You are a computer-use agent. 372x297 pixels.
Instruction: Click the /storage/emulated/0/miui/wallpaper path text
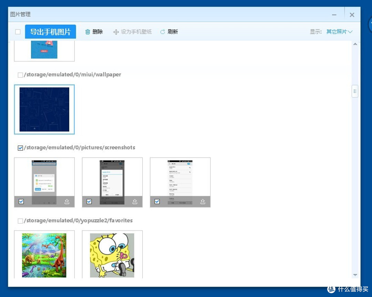[72, 75]
